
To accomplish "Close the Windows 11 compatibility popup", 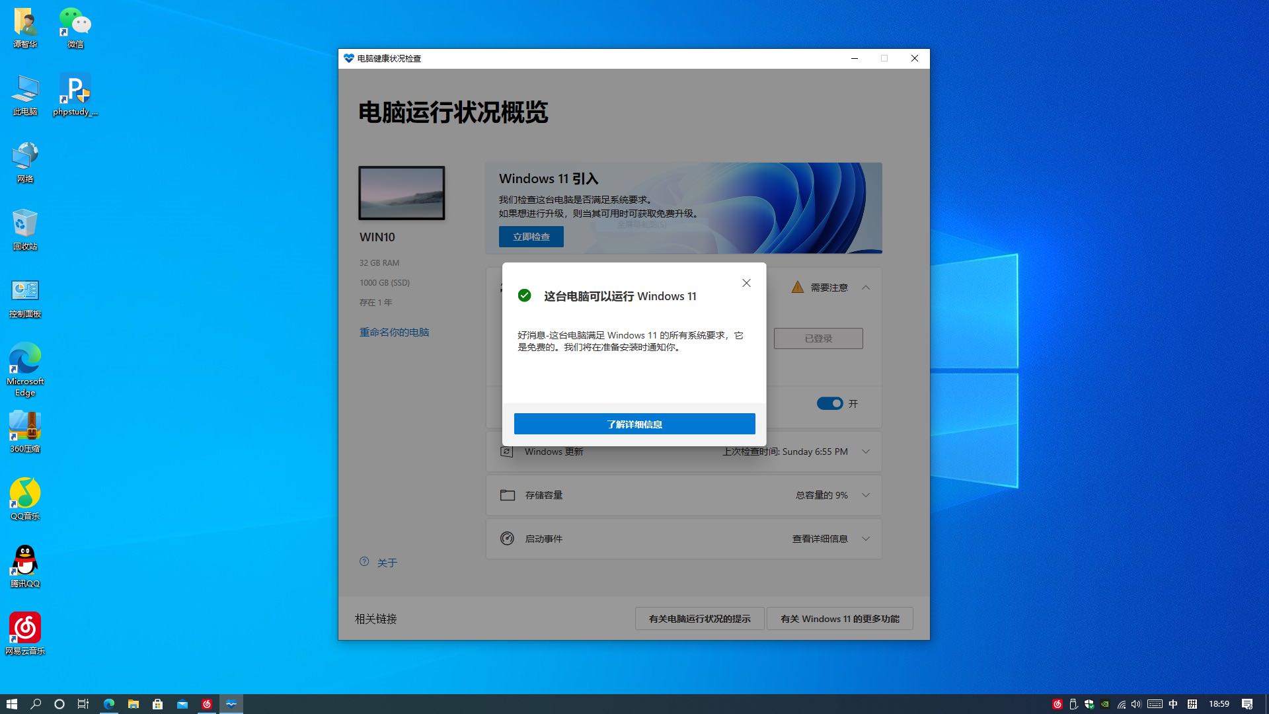I will click(x=746, y=283).
